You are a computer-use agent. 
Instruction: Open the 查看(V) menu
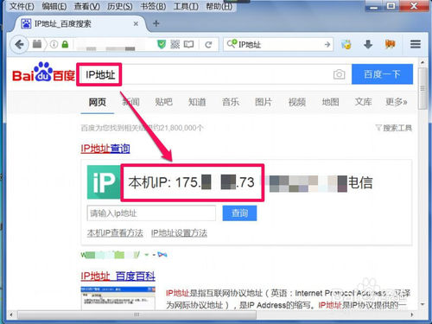87,6
